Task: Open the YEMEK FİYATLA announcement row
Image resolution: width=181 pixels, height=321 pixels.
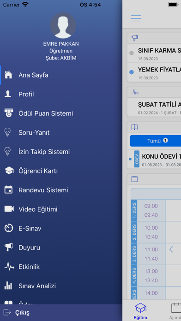Action: [x=154, y=72]
